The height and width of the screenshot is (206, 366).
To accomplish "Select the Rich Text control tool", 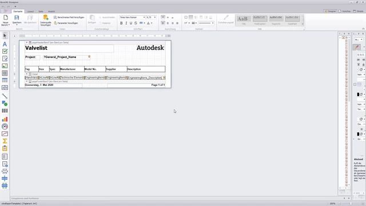I will point(5,58).
